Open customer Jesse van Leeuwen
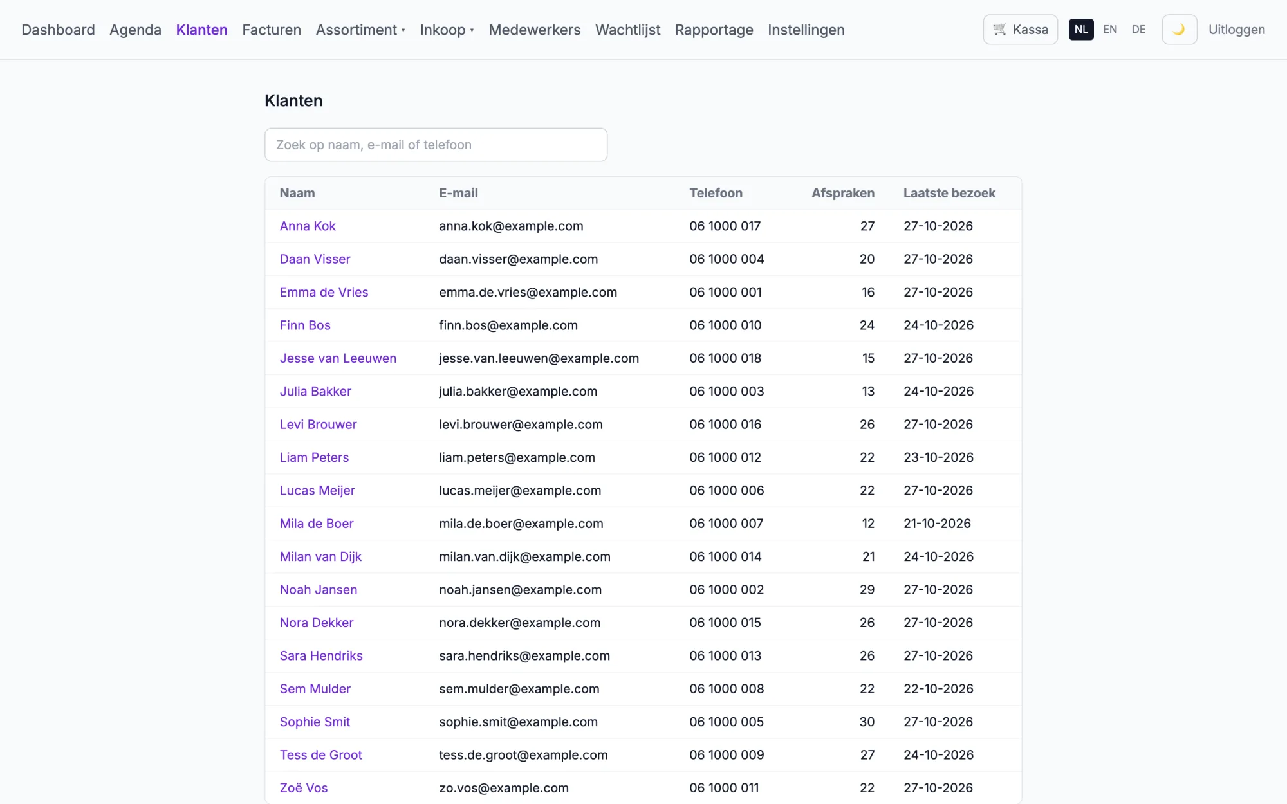1287x804 pixels. (338, 358)
